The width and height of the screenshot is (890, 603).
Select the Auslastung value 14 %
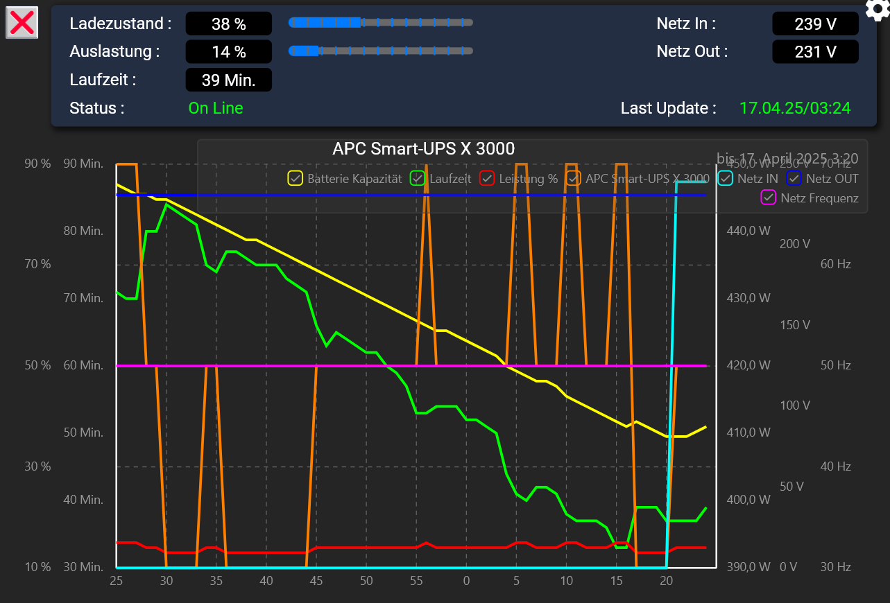(229, 52)
